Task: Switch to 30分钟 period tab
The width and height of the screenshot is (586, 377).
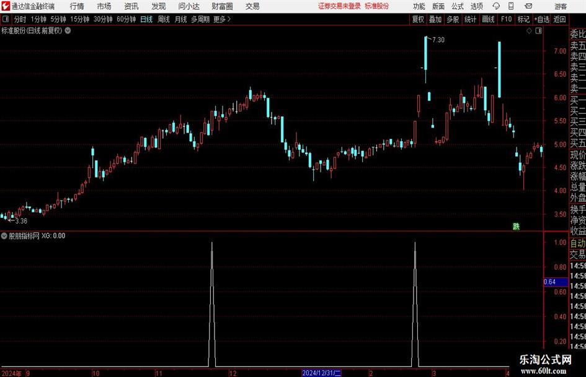Action: [103, 19]
